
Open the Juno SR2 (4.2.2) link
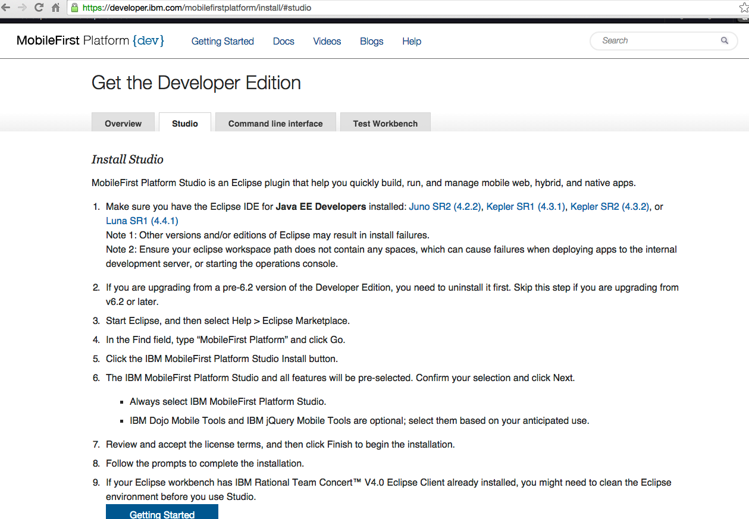tap(445, 206)
